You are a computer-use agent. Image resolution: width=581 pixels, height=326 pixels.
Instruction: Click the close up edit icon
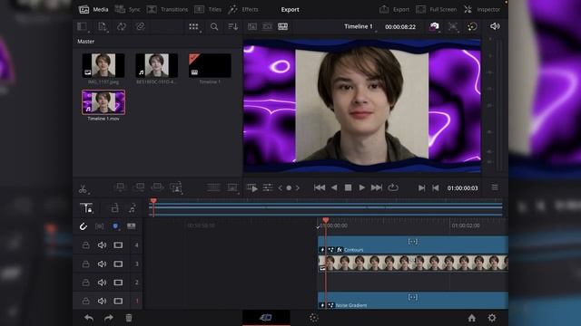176,187
